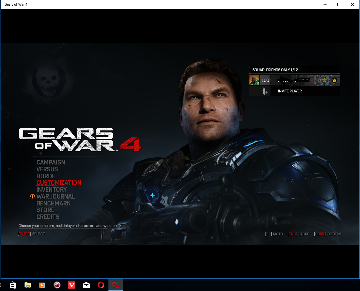Maximize the Gears of War 4 window
The image size is (360, 291).
(338, 4)
